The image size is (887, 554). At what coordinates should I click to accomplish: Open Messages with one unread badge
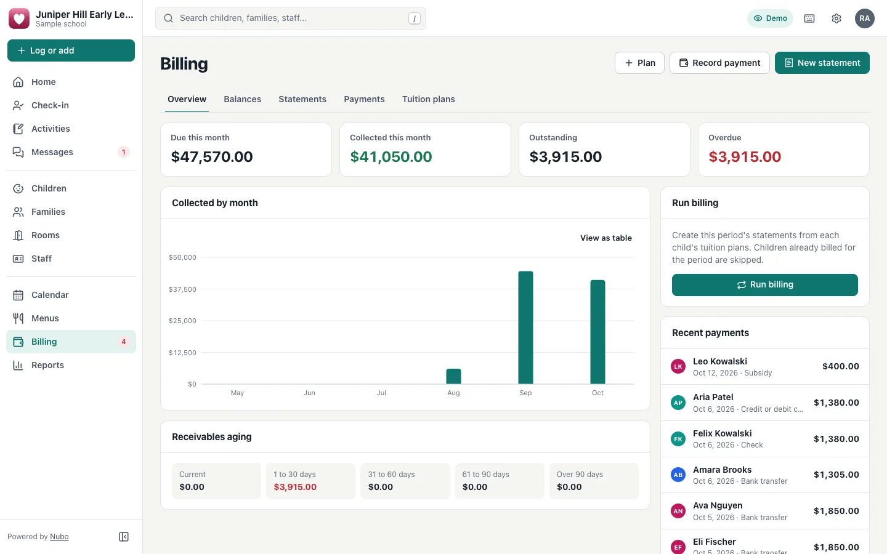(x=71, y=152)
